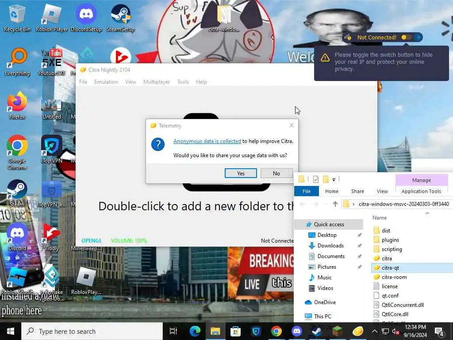
Task: Open the Share ribbon tab in Explorer
Action: point(357,191)
